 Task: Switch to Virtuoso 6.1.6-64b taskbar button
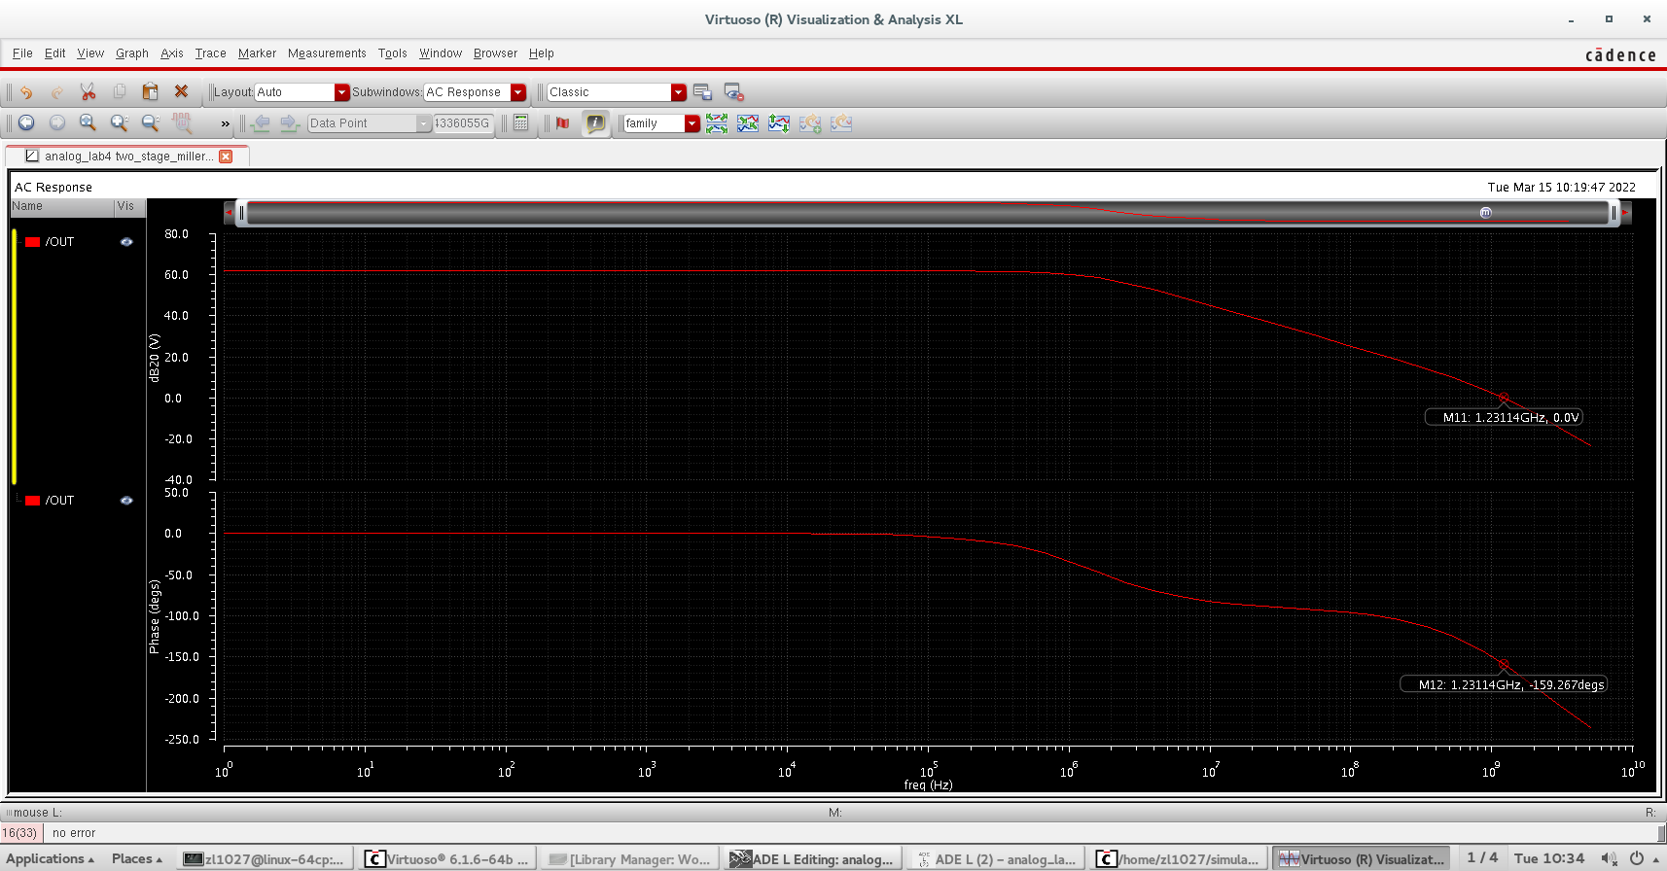click(446, 859)
